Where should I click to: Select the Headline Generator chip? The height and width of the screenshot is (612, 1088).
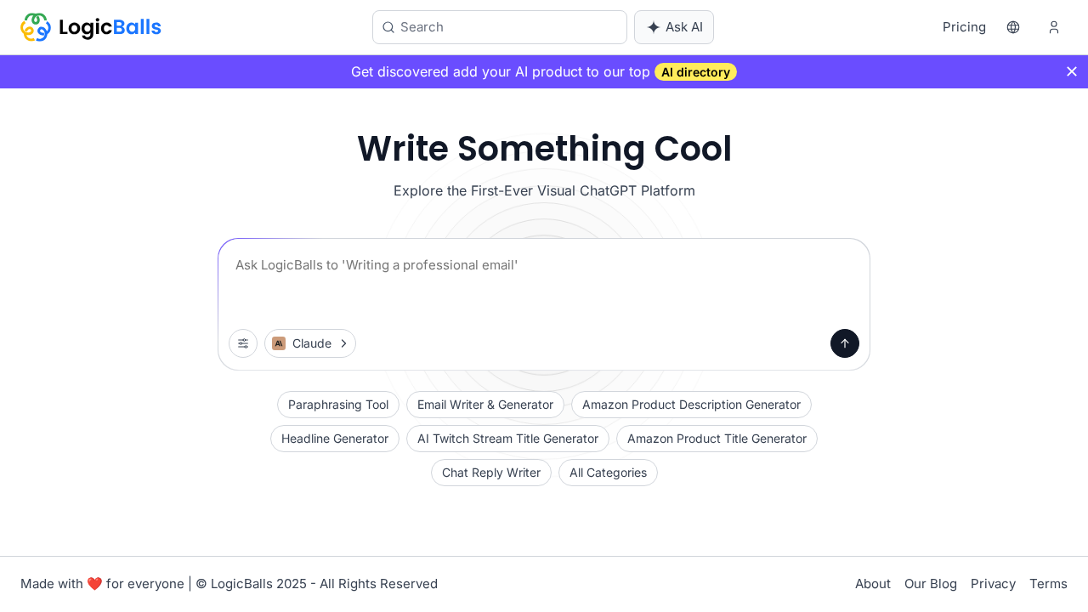(x=335, y=439)
